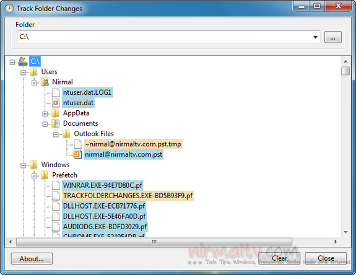The image size is (356, 275).
Task: Click the ntuser.dat file icon
Action: tap(56, 103)
